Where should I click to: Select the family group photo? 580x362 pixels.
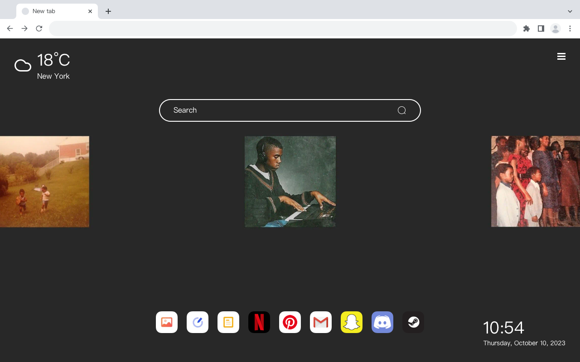[x=536, y=181]
